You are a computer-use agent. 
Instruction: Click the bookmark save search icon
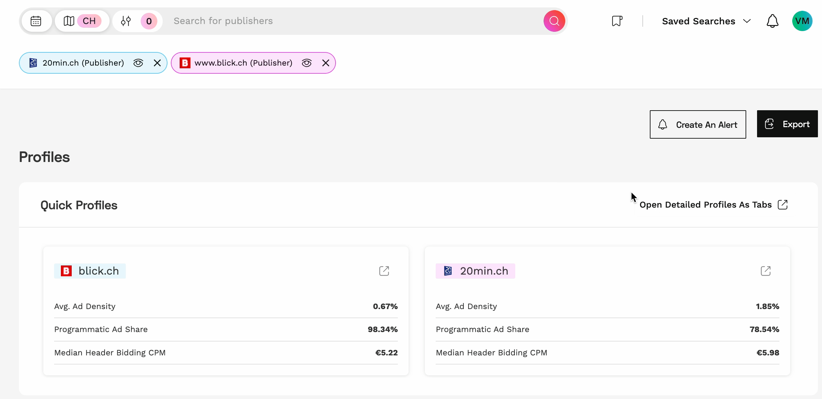[617, 21]
